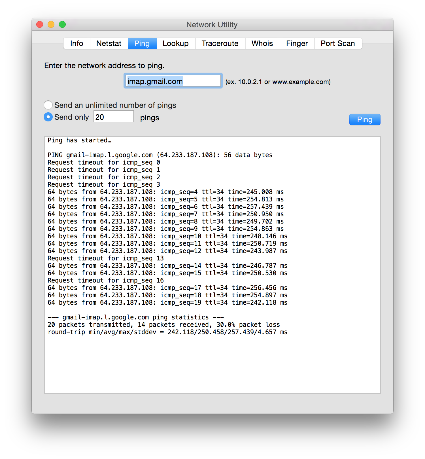Click the icmp_seq=11 time=250.719 ms line
Image resolution: width=425 pixels, height=459 pixels.
click(x=167, y=243)
